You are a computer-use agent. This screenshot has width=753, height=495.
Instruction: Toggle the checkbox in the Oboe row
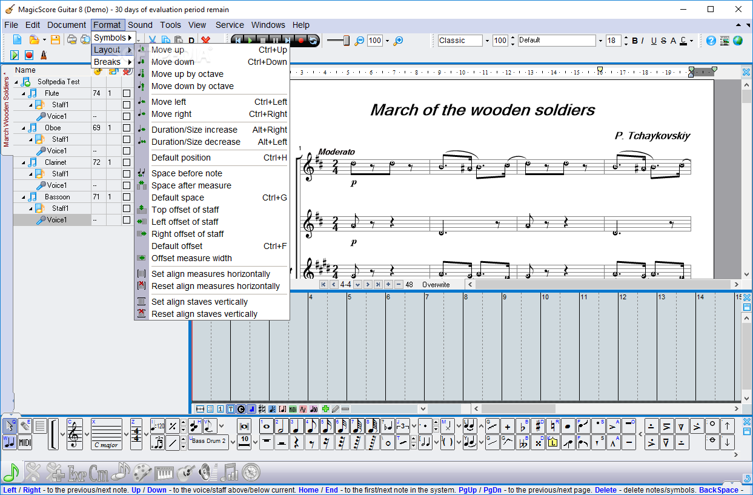coord(127,128)
